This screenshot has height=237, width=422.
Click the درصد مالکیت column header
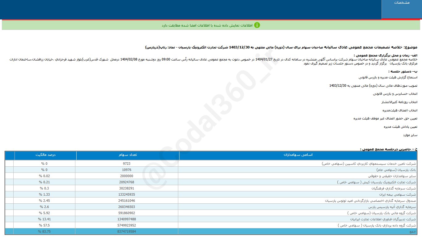click(45, 155)
